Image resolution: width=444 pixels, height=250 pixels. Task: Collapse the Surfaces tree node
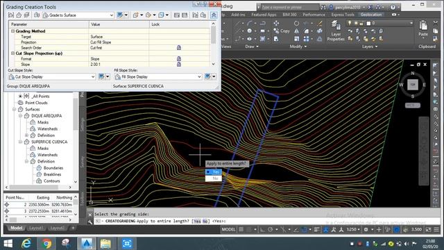click(x=14, y=109)
